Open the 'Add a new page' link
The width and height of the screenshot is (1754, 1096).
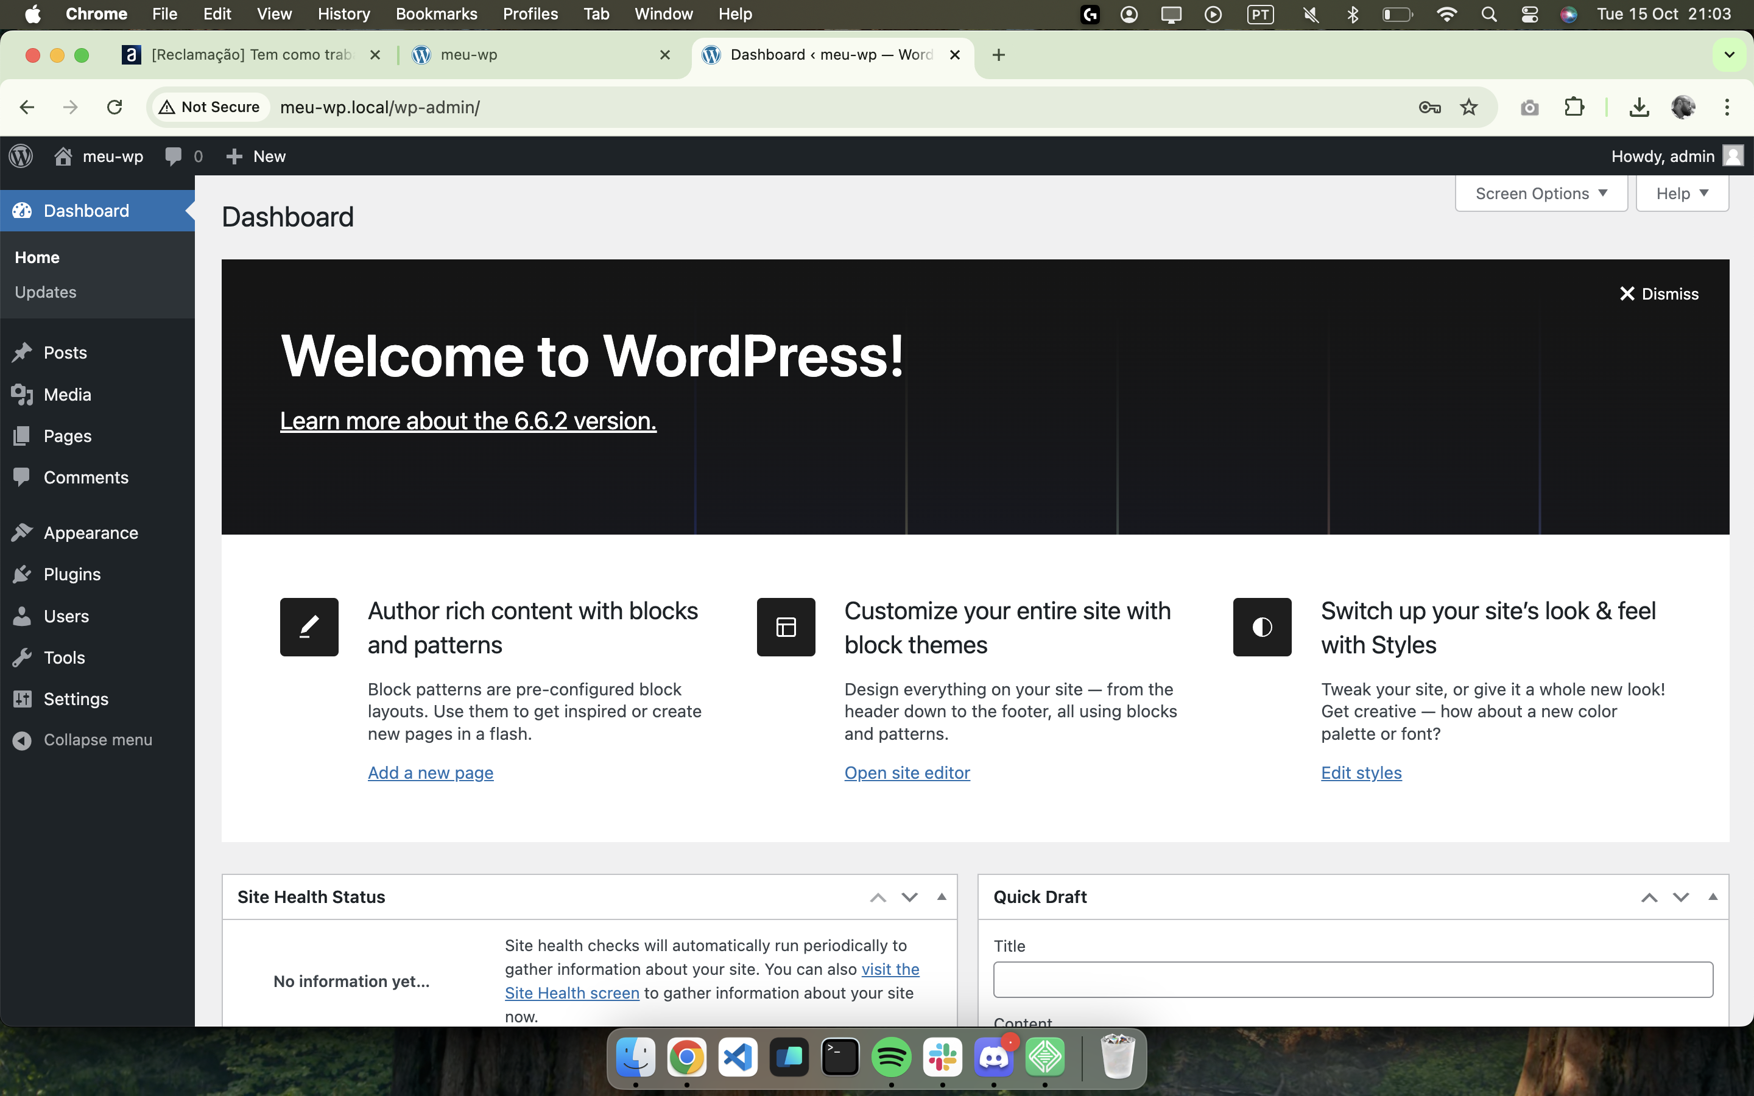(431, 773)
